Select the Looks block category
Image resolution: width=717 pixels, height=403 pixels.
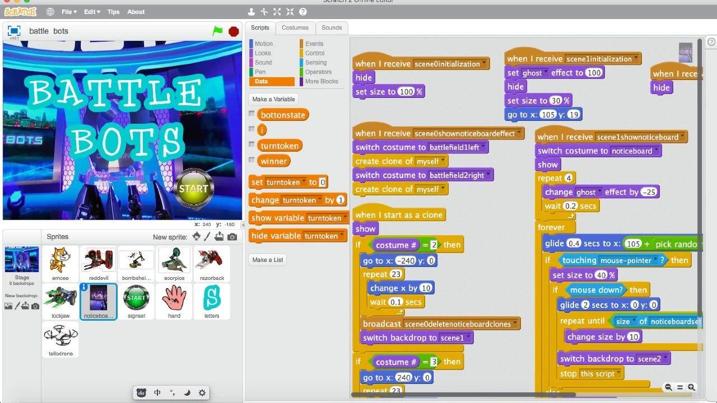263,53
